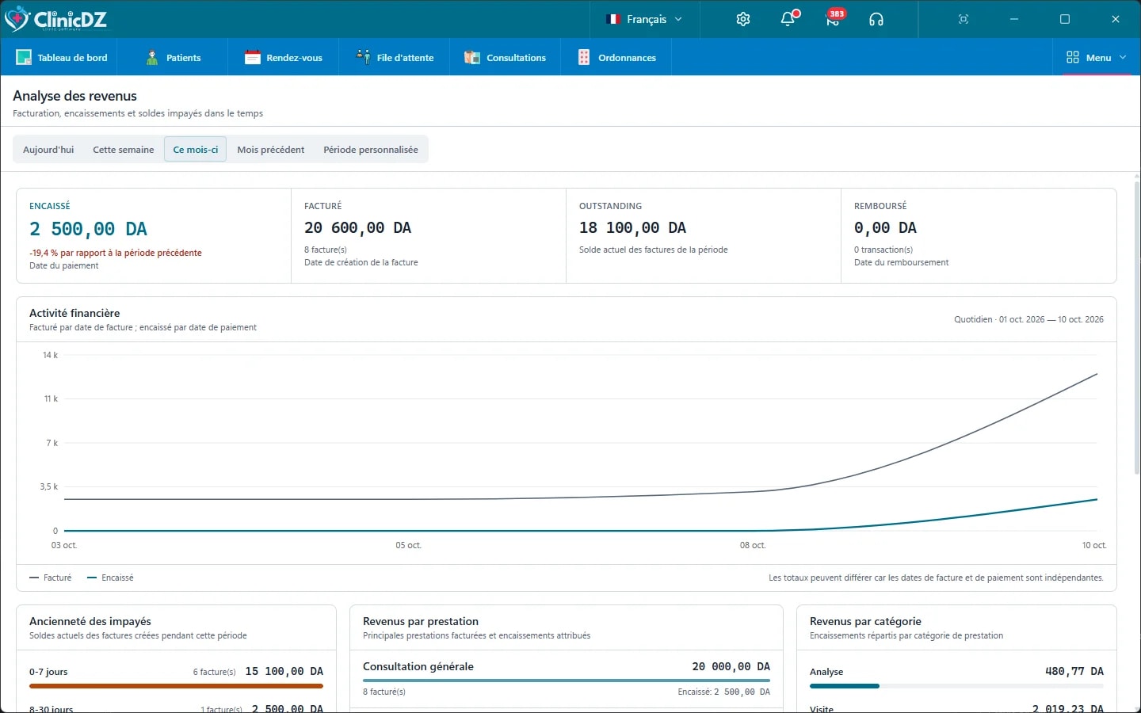1141x713 pixels.
Task: Select the Cette semaine period tab
Action: (x=124, y=149)
